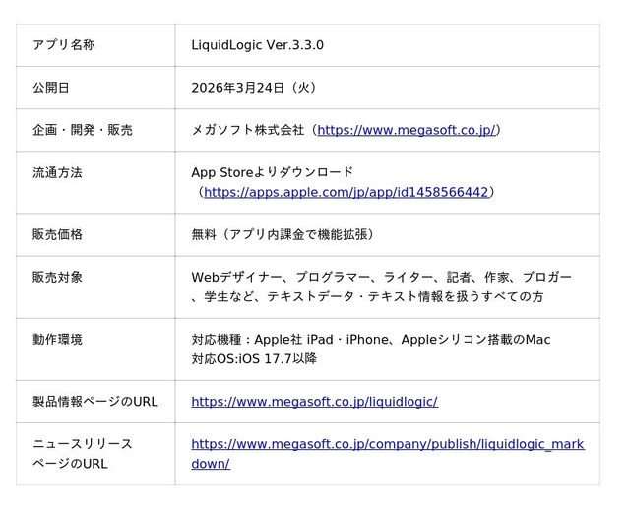Image resolution: width=630 pixels, height=509 pixels.
Task: Click the 動作環境 row label
Action: point(57,339)
